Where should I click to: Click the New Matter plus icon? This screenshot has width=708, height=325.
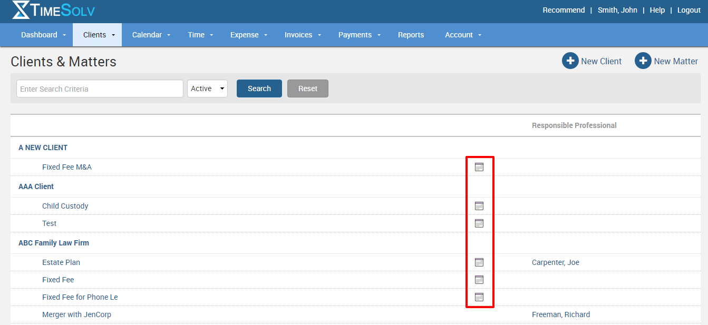coord(643,61)
